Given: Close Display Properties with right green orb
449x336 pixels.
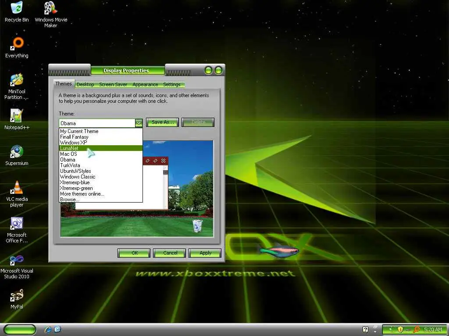Looking at the screenshot, I should point(218,70).
